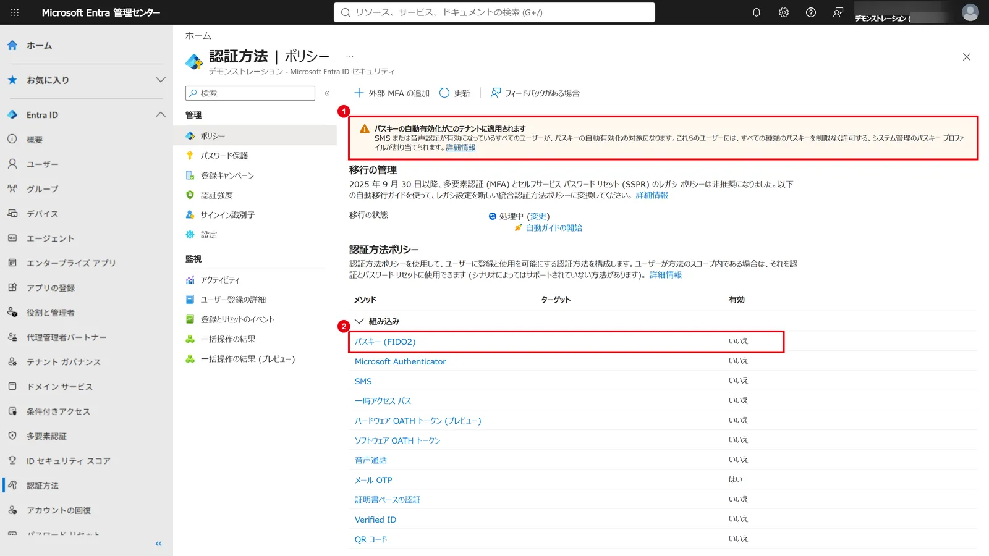Select the デバイス icon in sidebar
989x556 pixels.
pyautogui.click(x=12, y=213)
